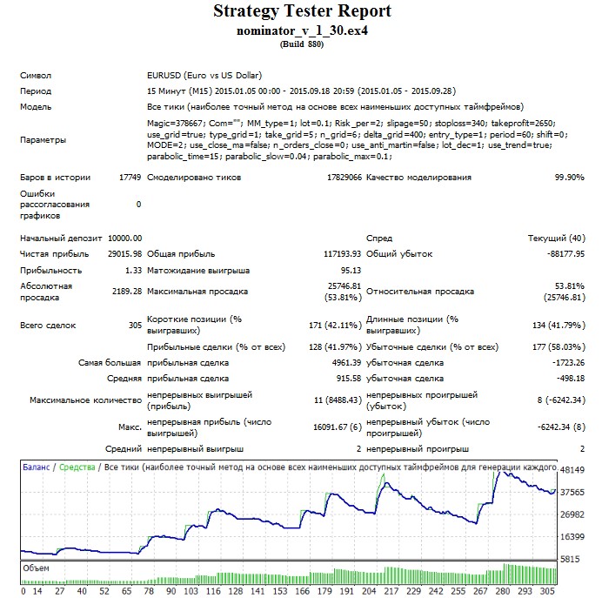Click the trade number 305 on x-axis

[547, 591]
